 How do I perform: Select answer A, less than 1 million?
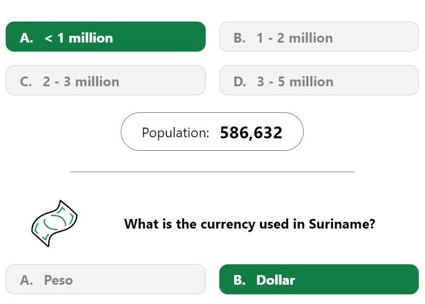[x=105, y=37]
